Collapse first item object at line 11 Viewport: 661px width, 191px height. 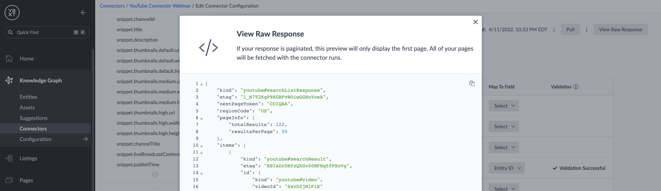click(x=202, y=153)
